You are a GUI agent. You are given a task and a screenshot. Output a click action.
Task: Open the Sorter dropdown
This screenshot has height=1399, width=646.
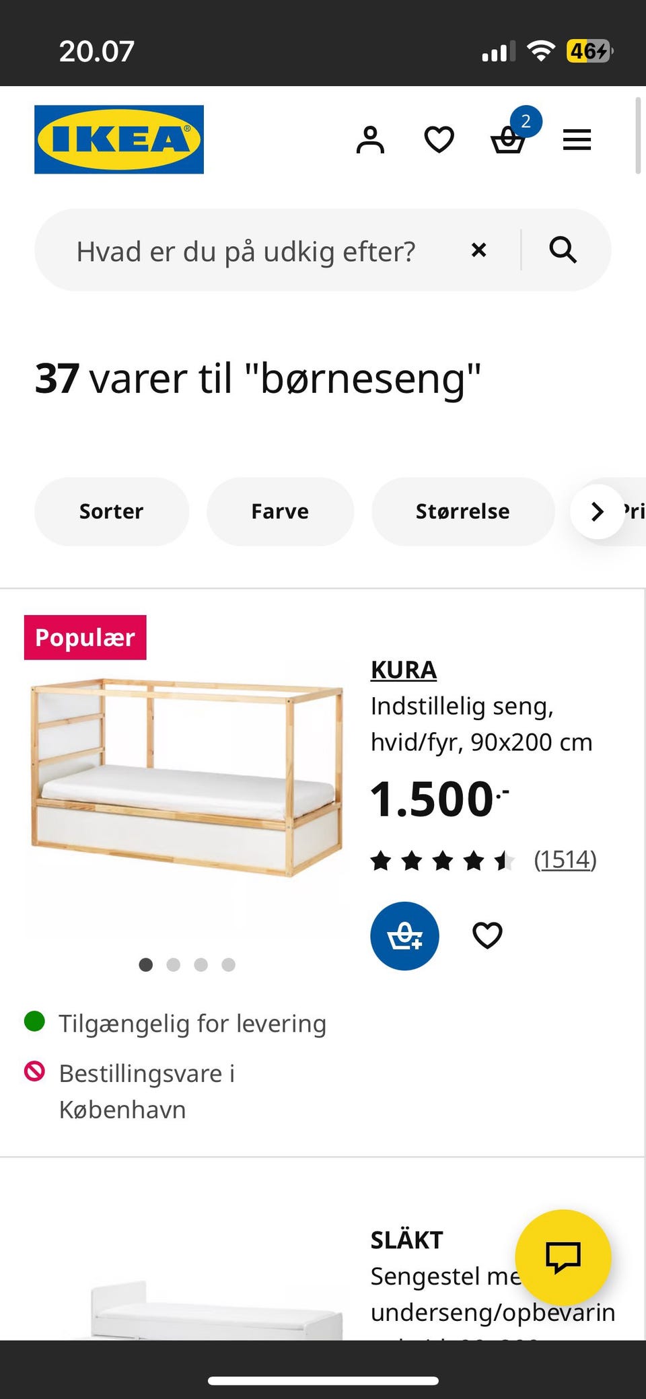[x=112, y=511]
